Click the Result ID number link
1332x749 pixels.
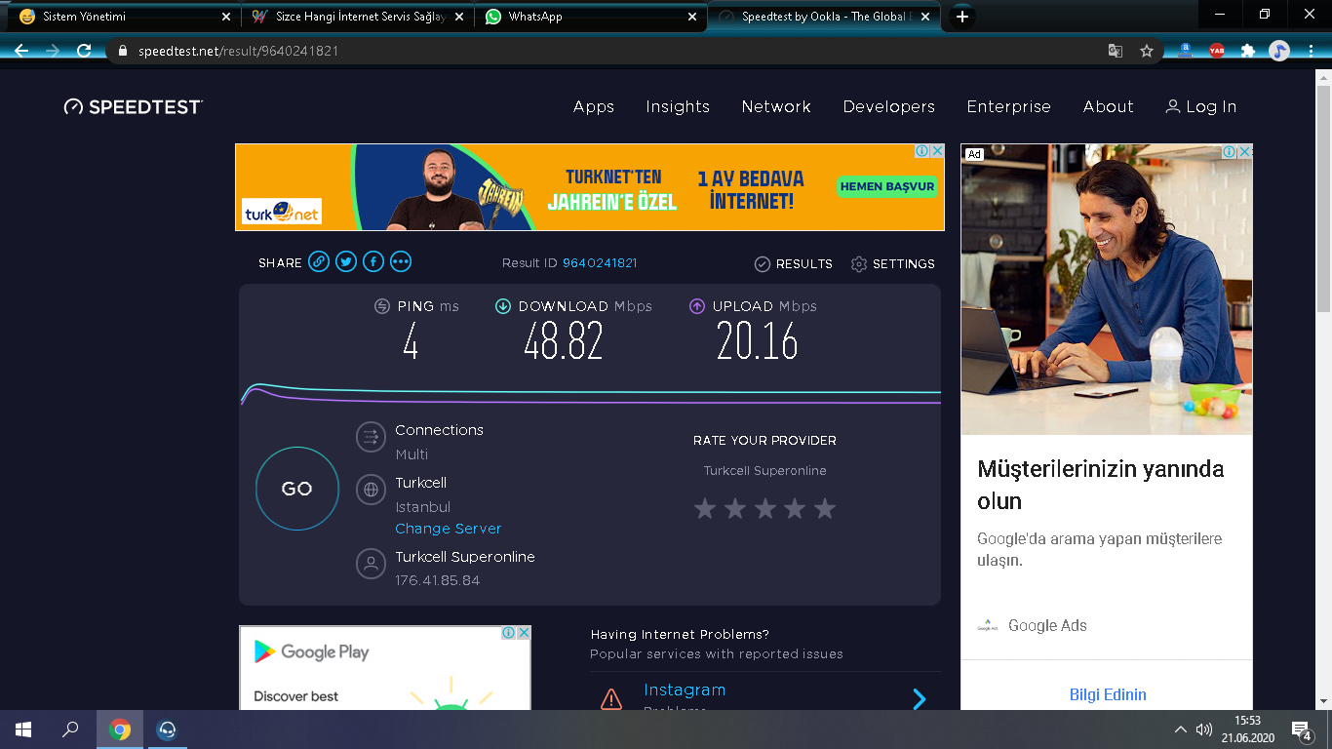(600, 263)
